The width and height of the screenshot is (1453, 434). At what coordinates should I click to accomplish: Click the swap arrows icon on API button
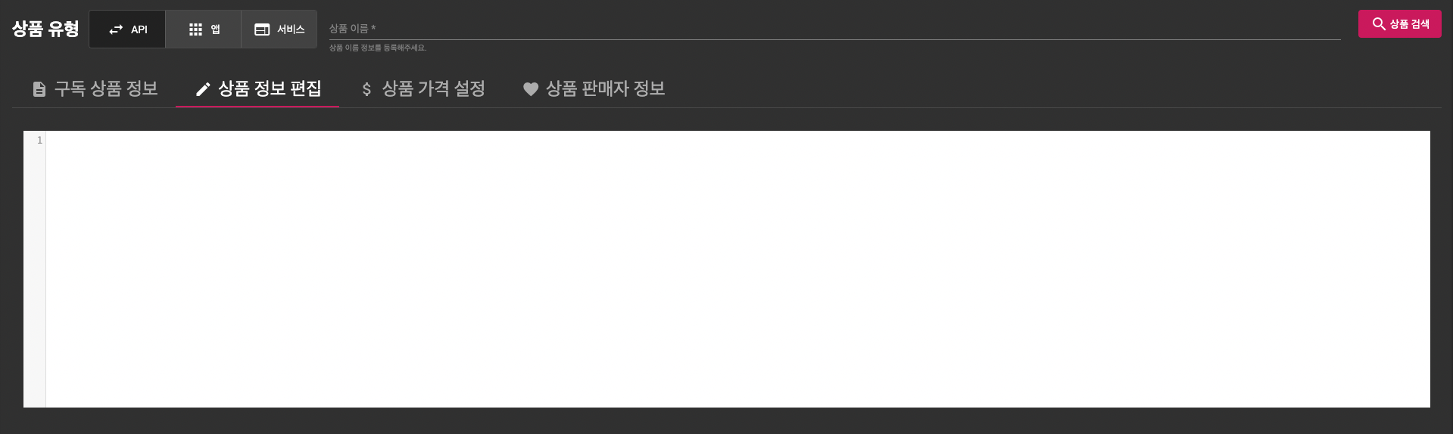pos(116,29)
